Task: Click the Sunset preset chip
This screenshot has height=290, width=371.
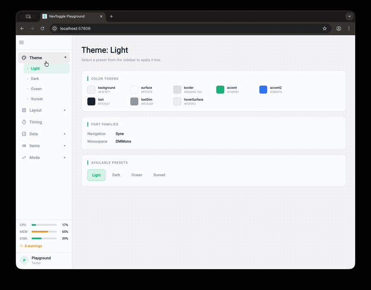Action: (x=159, y=175)
